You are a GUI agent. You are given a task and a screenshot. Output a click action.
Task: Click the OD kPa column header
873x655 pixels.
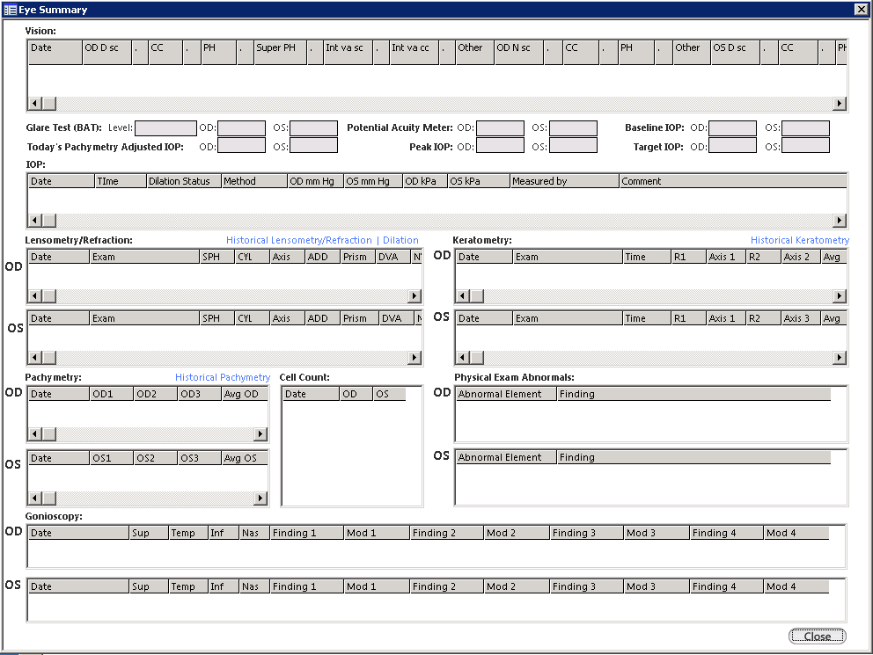[425, 181]
